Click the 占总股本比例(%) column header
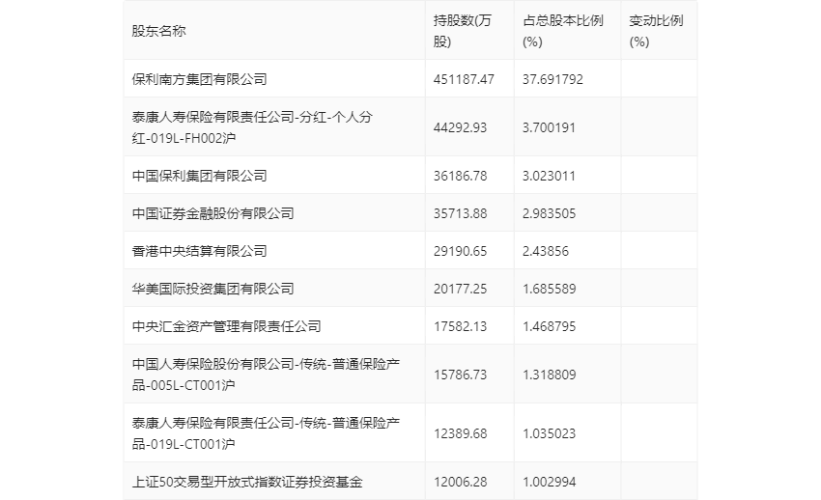Viewport: 821px width, 500px height. click(563, 31)
